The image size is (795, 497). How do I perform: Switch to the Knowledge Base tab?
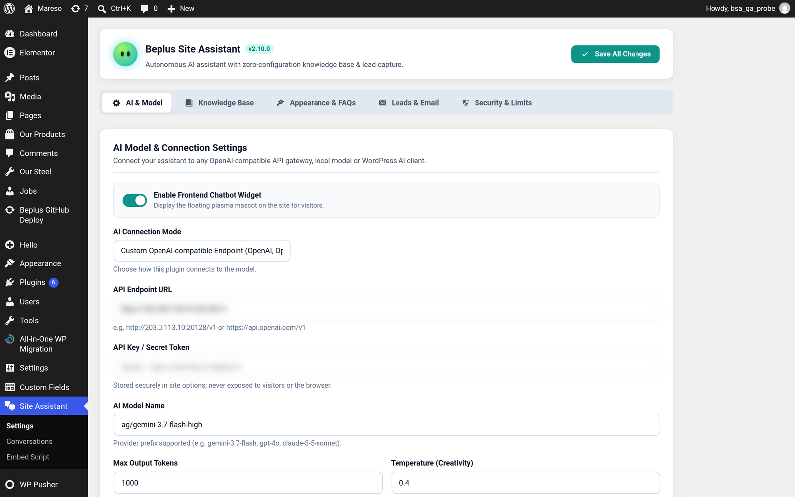coord(219,103)
